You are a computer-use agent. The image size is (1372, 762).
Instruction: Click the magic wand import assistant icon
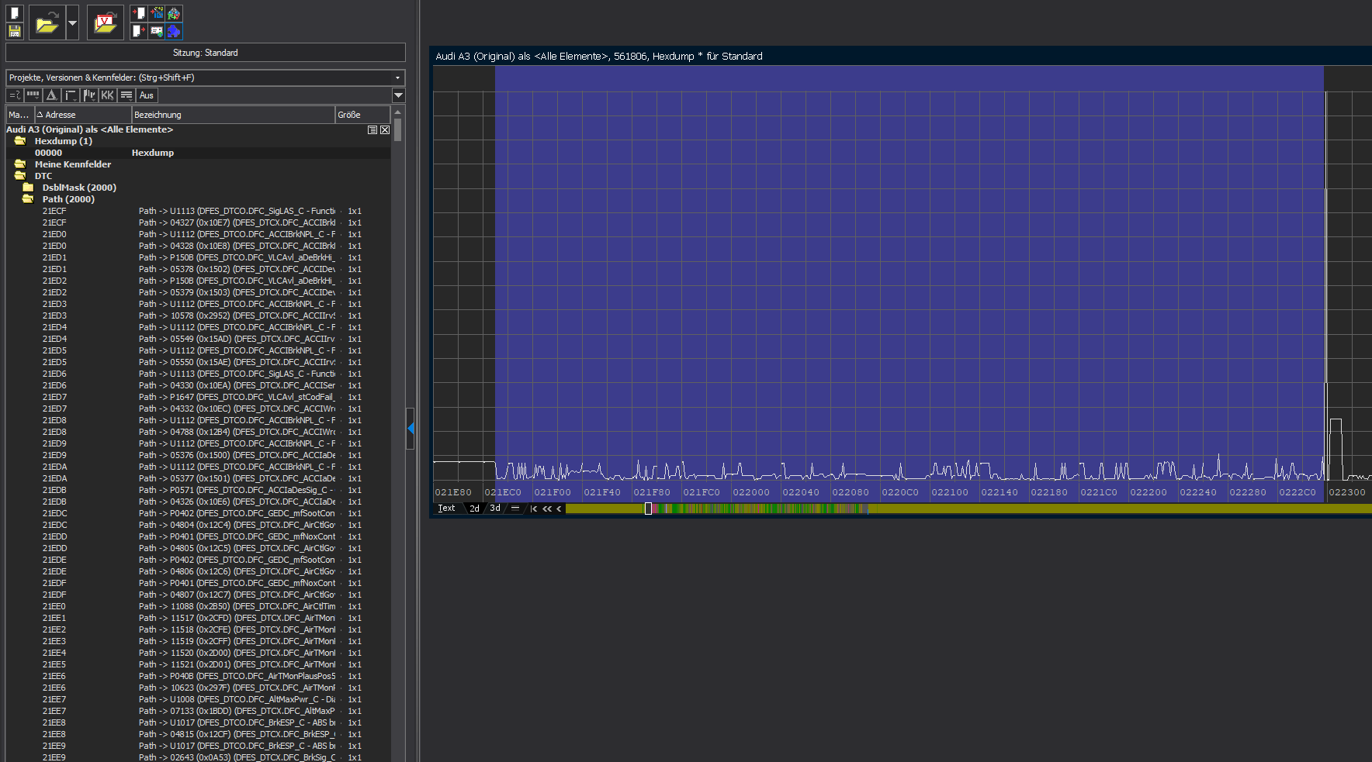(x=157, y=13)
